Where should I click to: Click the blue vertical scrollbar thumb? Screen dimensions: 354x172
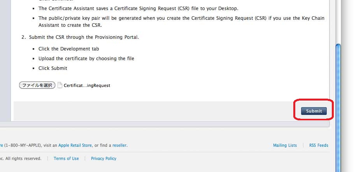coord(338,105)
